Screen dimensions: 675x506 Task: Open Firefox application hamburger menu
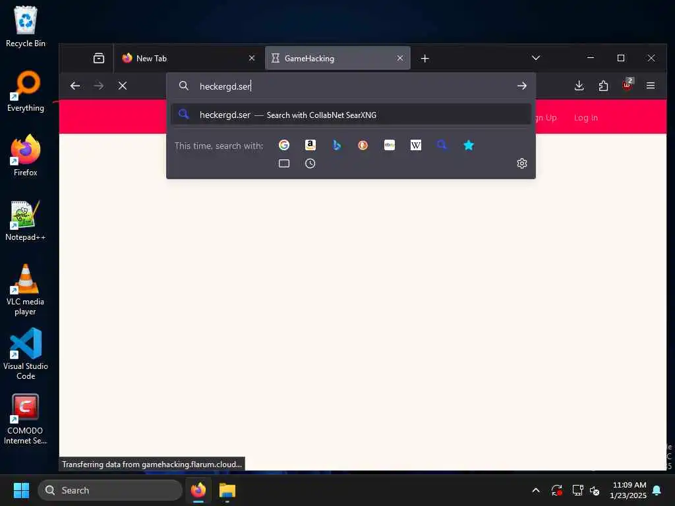pyautogui.click(x=651, y=86)
